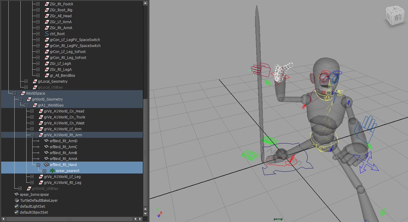
Task: Click the outliner horizontal scrollbar thumb
Action: coord(70,219)
